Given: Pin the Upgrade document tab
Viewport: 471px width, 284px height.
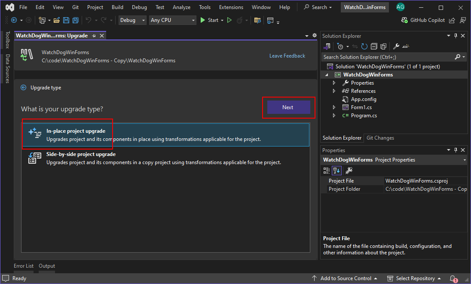Looking at the screenshot, I should [94, 36].
